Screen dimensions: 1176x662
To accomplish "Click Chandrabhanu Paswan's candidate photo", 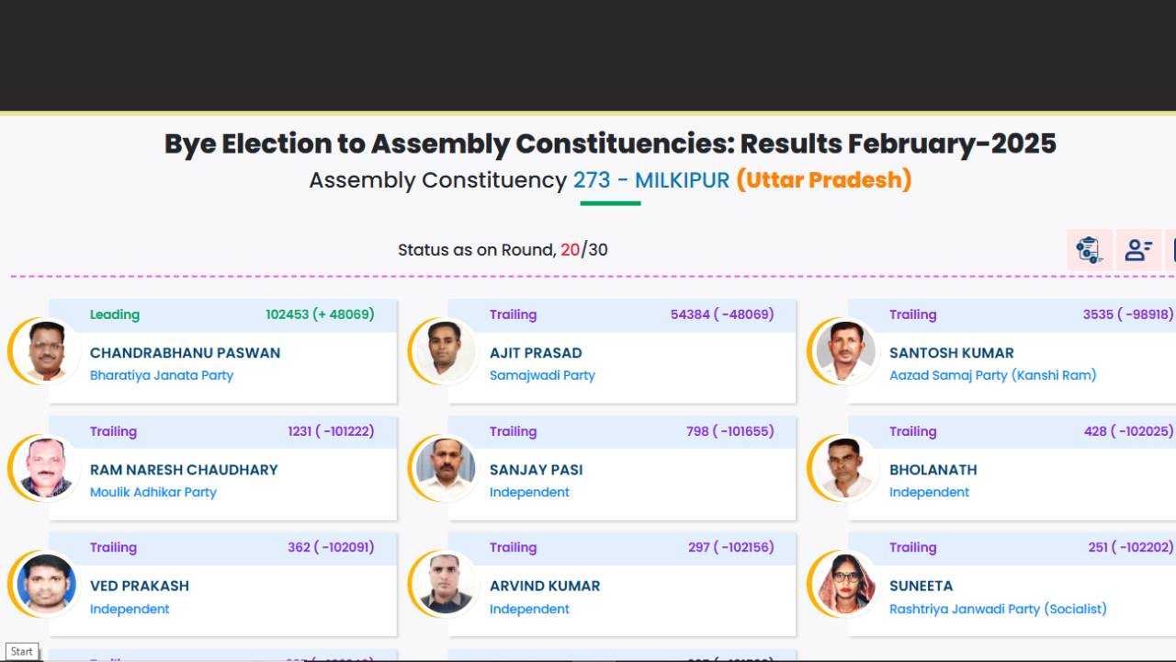I will pos(46,351).
